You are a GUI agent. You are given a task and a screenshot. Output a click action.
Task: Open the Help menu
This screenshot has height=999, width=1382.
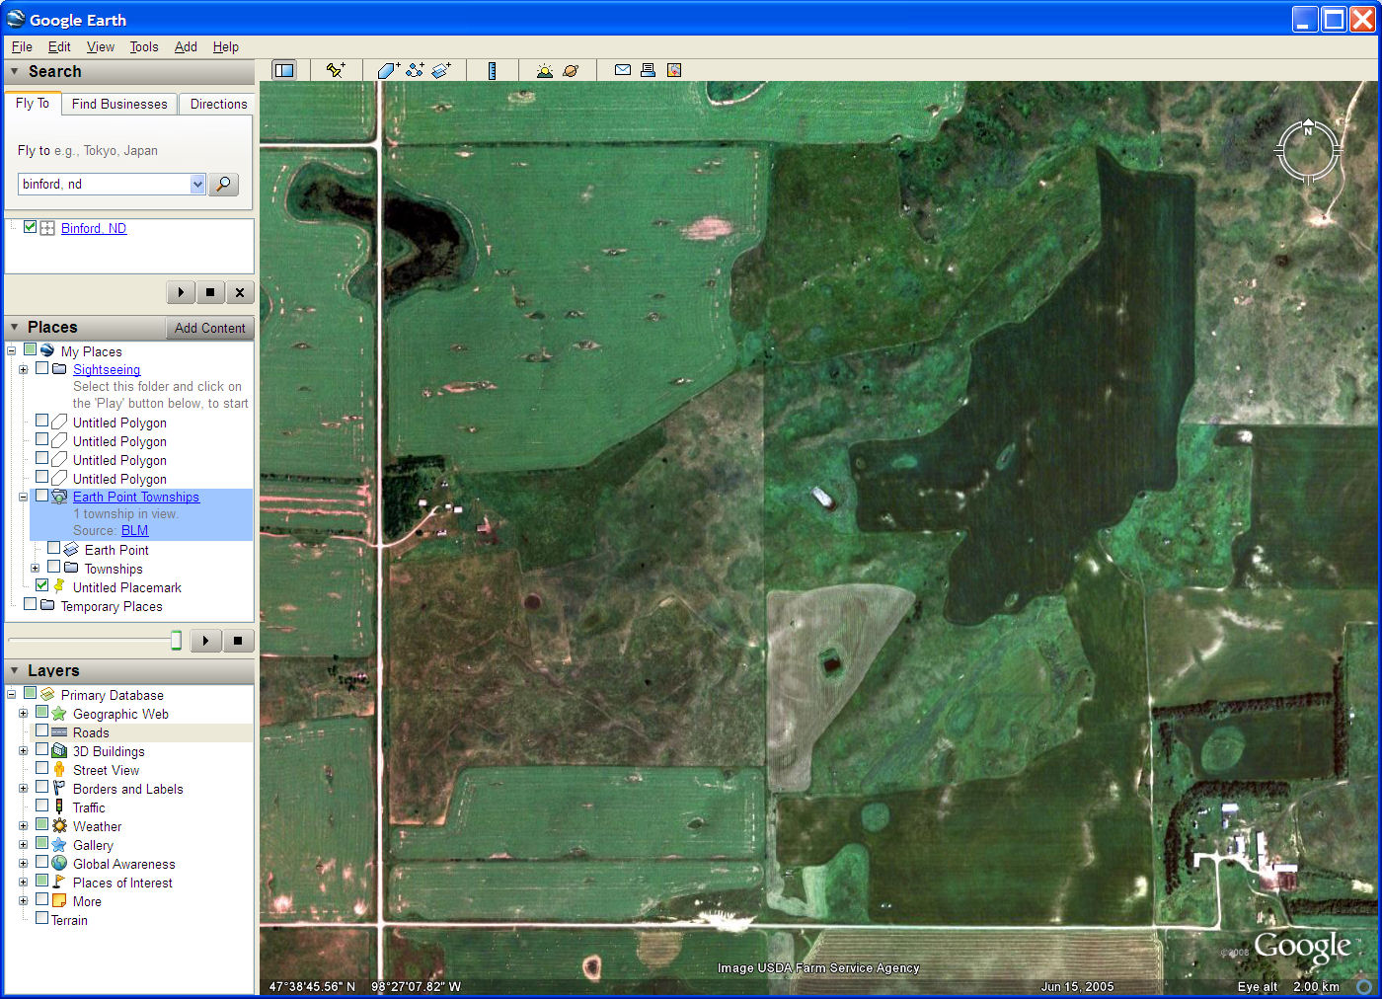(x=225, y=46)
